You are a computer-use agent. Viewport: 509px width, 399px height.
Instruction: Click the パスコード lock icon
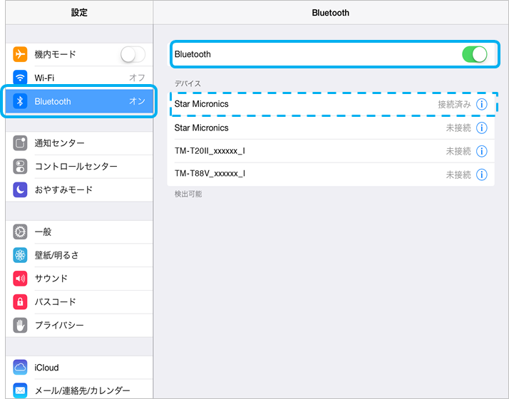[x=20, y=302]
